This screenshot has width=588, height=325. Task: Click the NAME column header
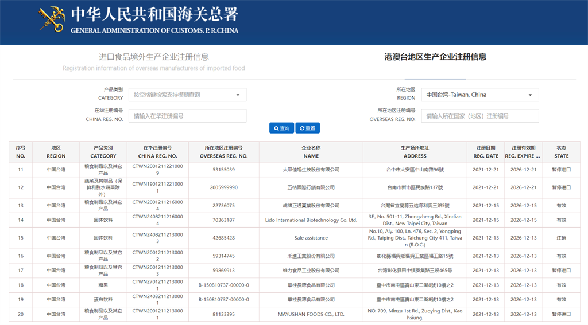311,152
